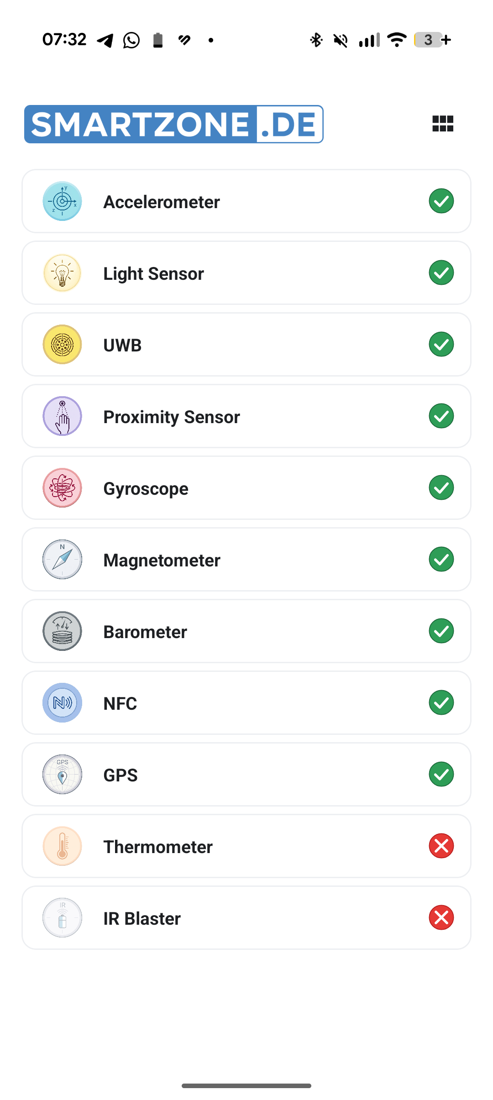
Task: Open the grid menu icon
Action: (443, 123)
